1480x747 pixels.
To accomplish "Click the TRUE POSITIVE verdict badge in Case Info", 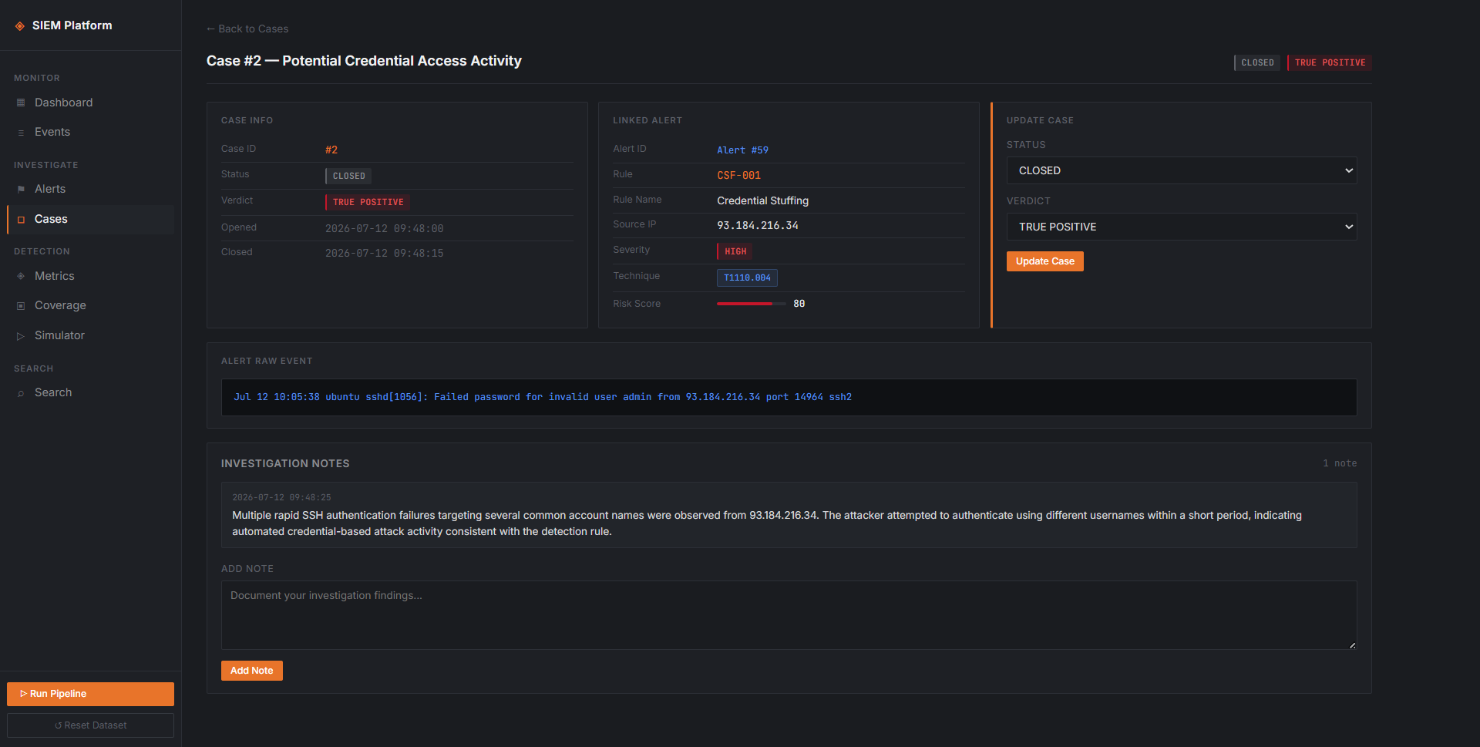I will pyautogui.click(x=368, y=202).
